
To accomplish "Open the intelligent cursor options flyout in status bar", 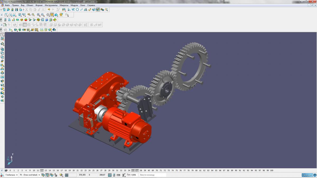I will click(61, 175).
